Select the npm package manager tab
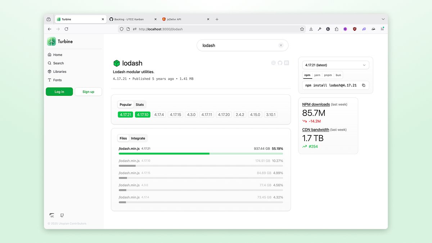Screen dimensions: 432x243 pyautogui.click(x=307, y=75)
